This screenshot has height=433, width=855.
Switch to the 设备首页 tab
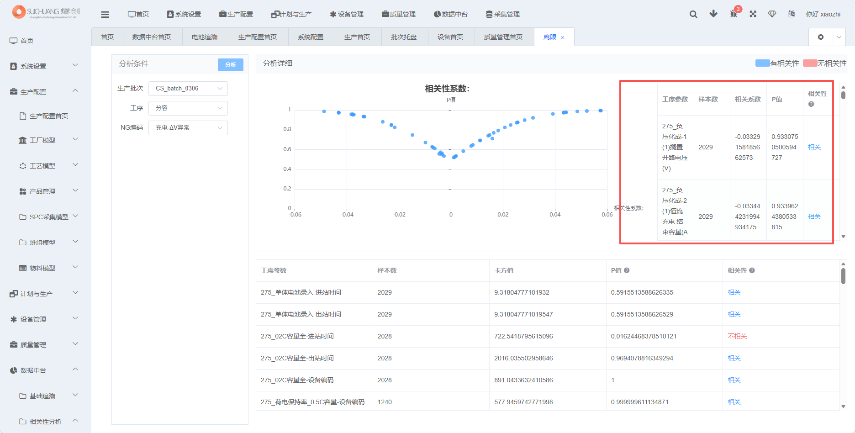tap(450, 37)
